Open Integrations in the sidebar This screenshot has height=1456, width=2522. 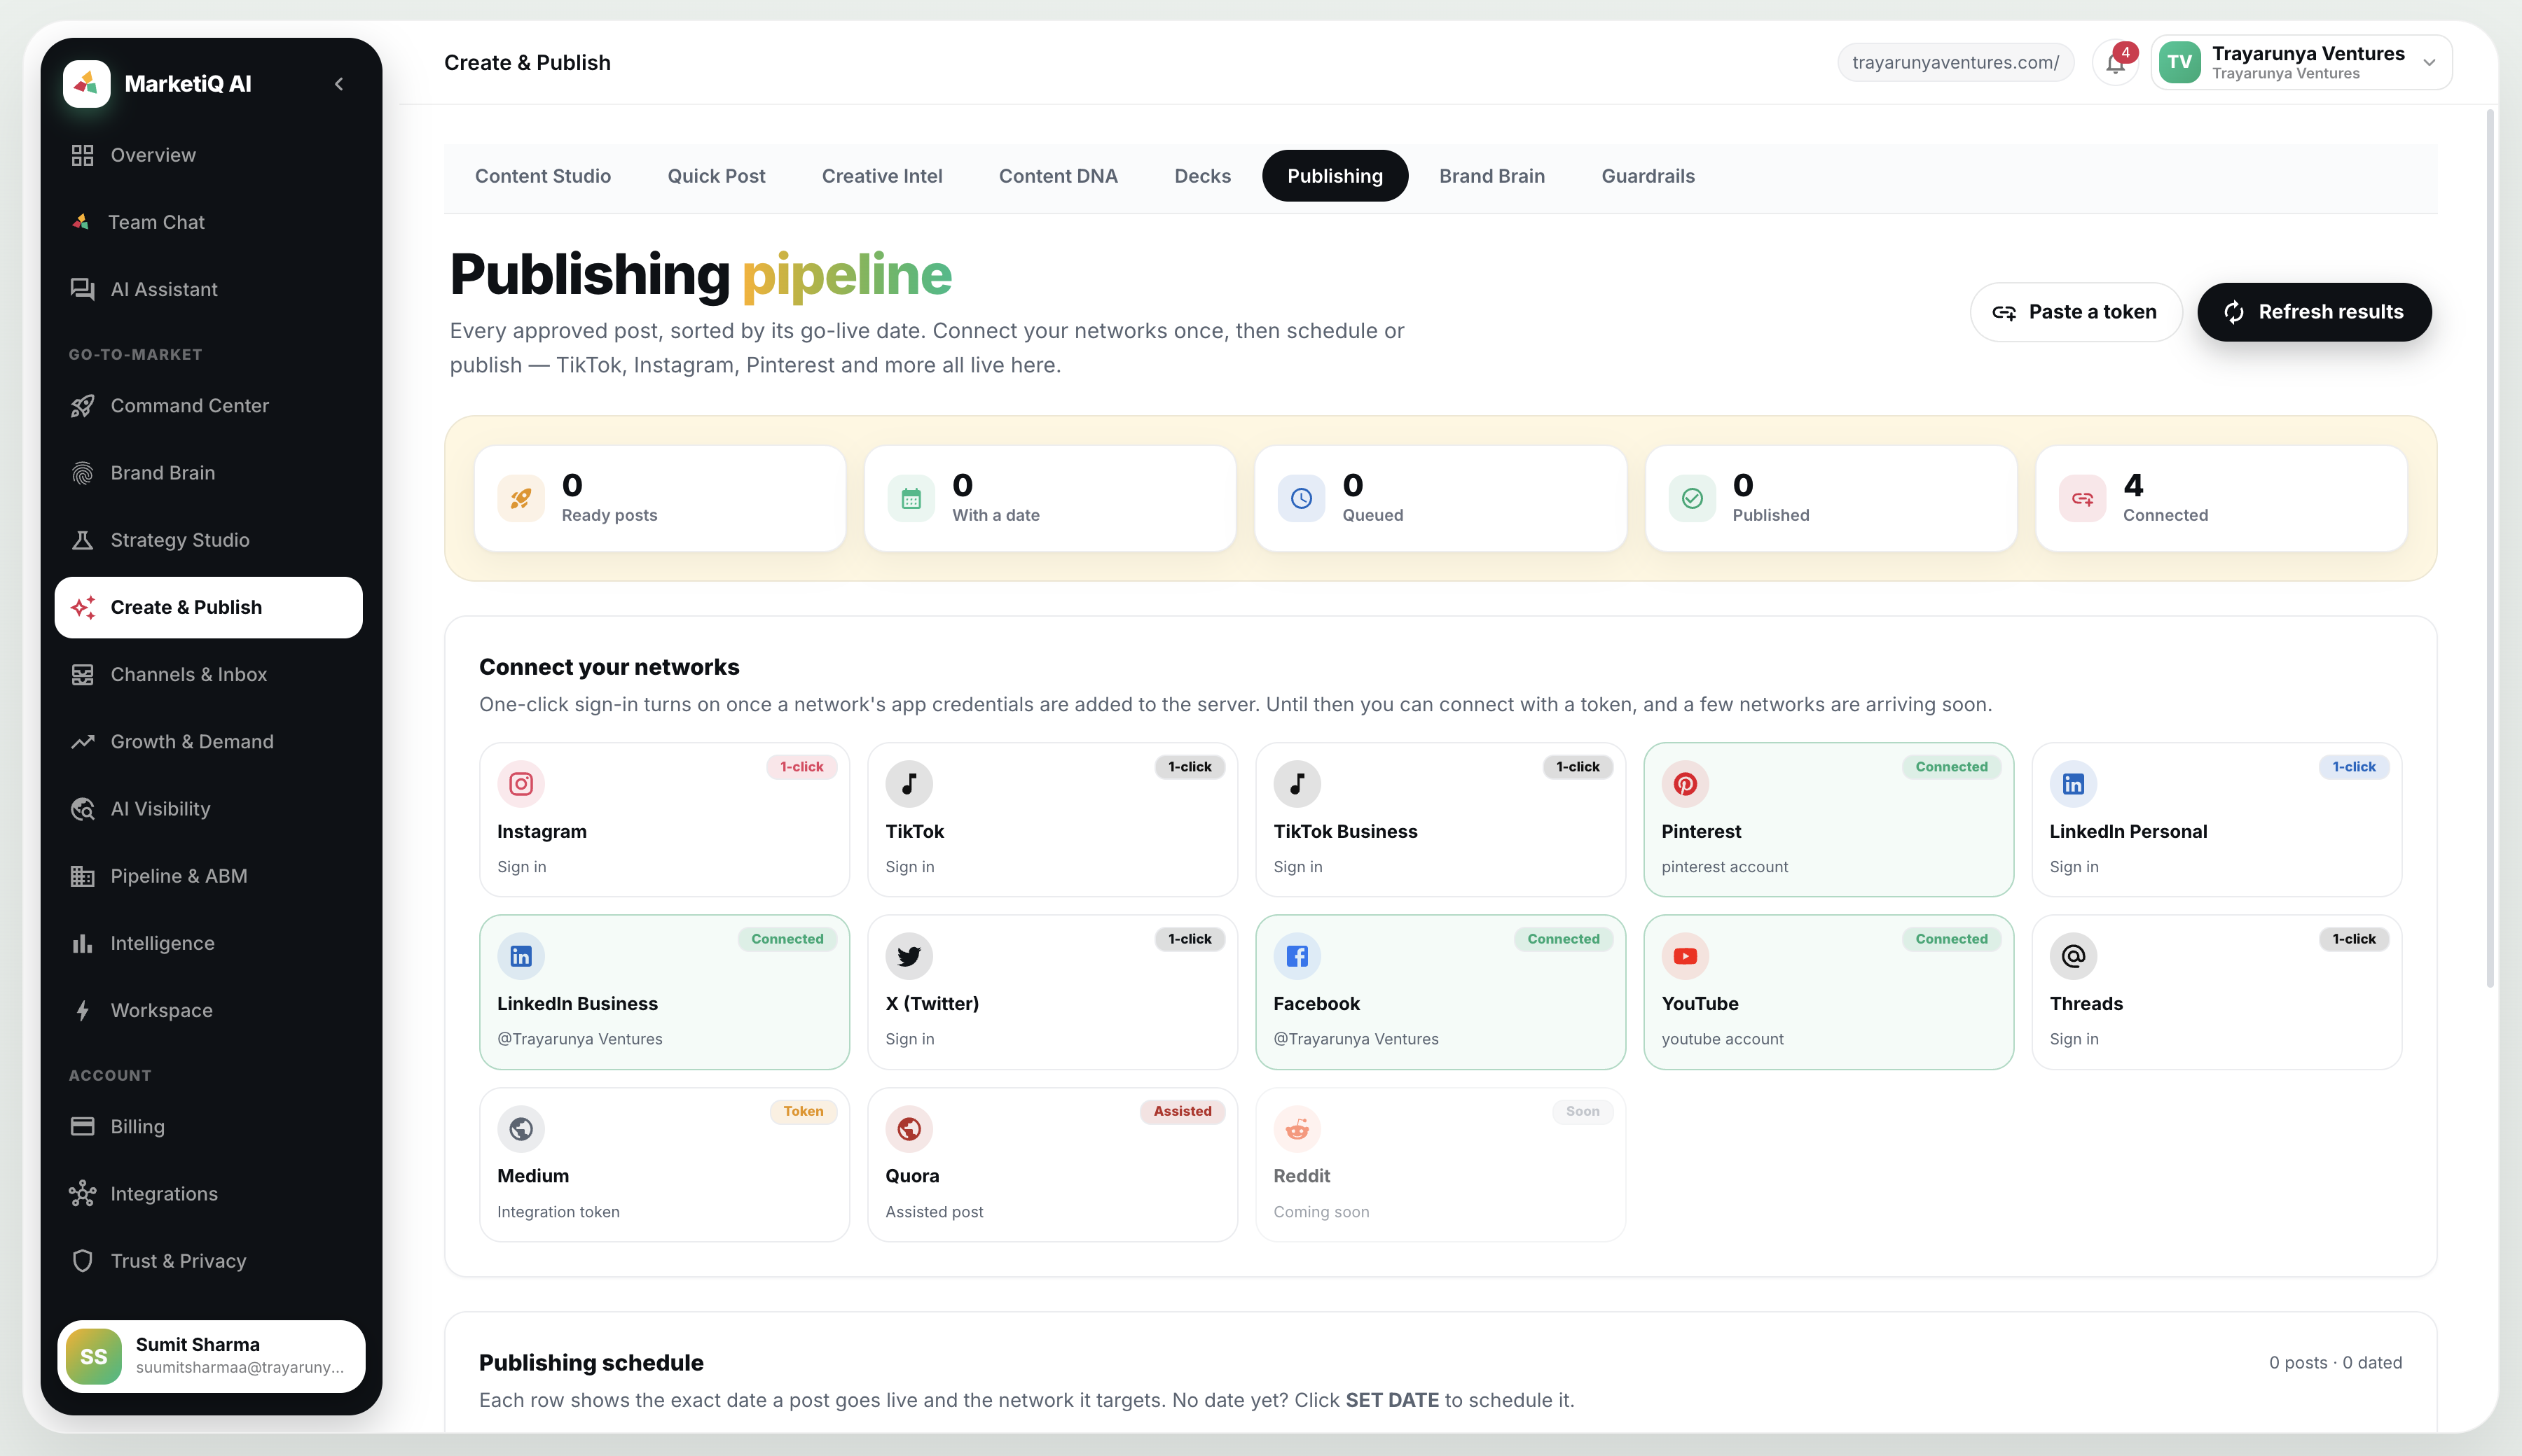pyautogui.click(x=208, y=1193)
